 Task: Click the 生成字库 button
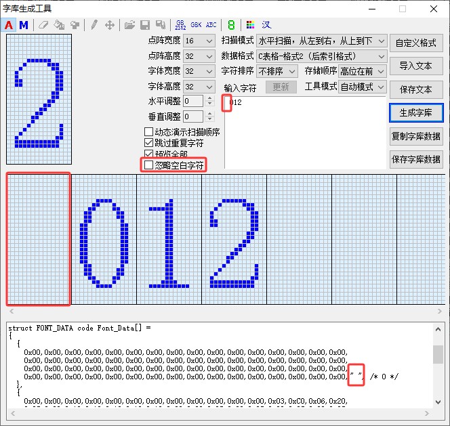tap(416, 112)
